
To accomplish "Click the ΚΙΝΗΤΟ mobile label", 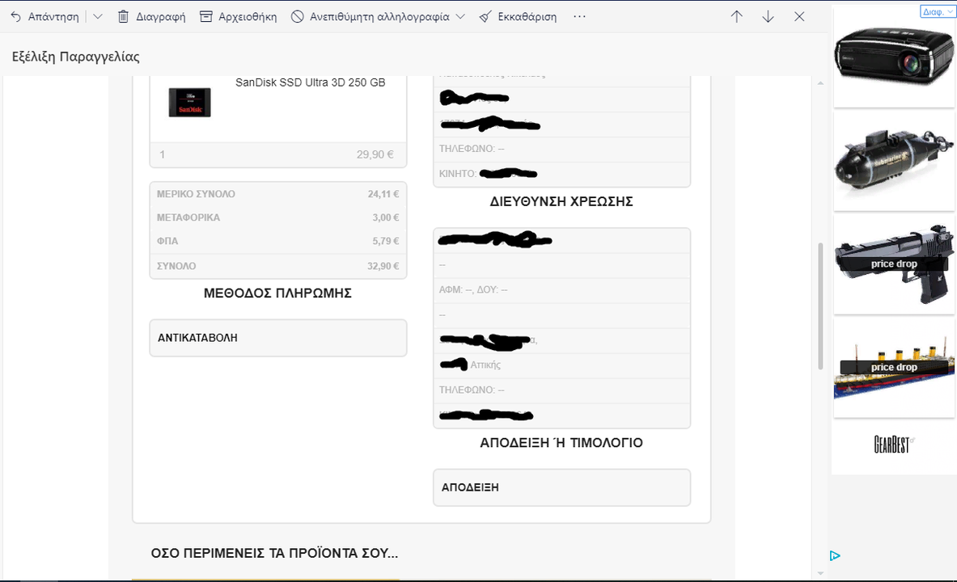I will [x=458, y=174].
